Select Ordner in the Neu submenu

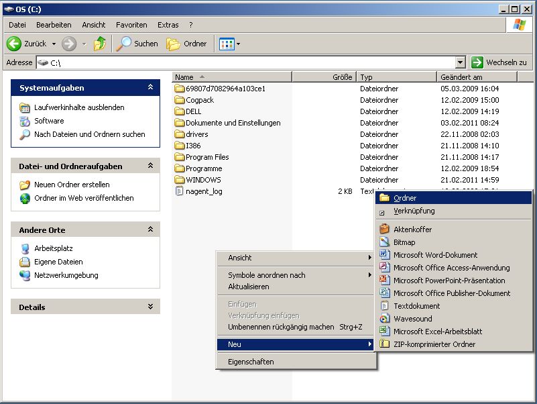pos(453,198)
